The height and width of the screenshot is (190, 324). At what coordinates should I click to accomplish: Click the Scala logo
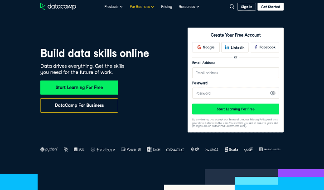pyautogui.click(x=231, y=149)
